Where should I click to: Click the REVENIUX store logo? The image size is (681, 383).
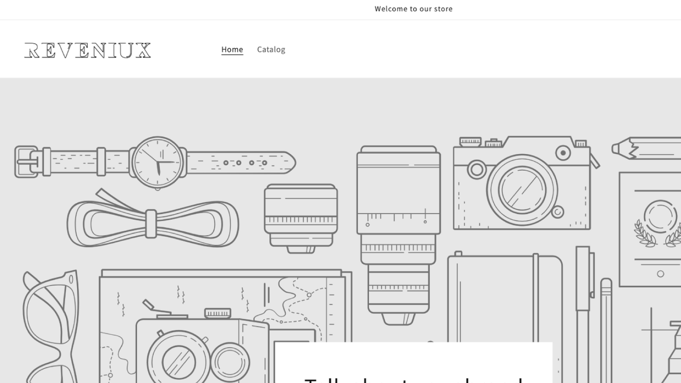click(87, 51)
